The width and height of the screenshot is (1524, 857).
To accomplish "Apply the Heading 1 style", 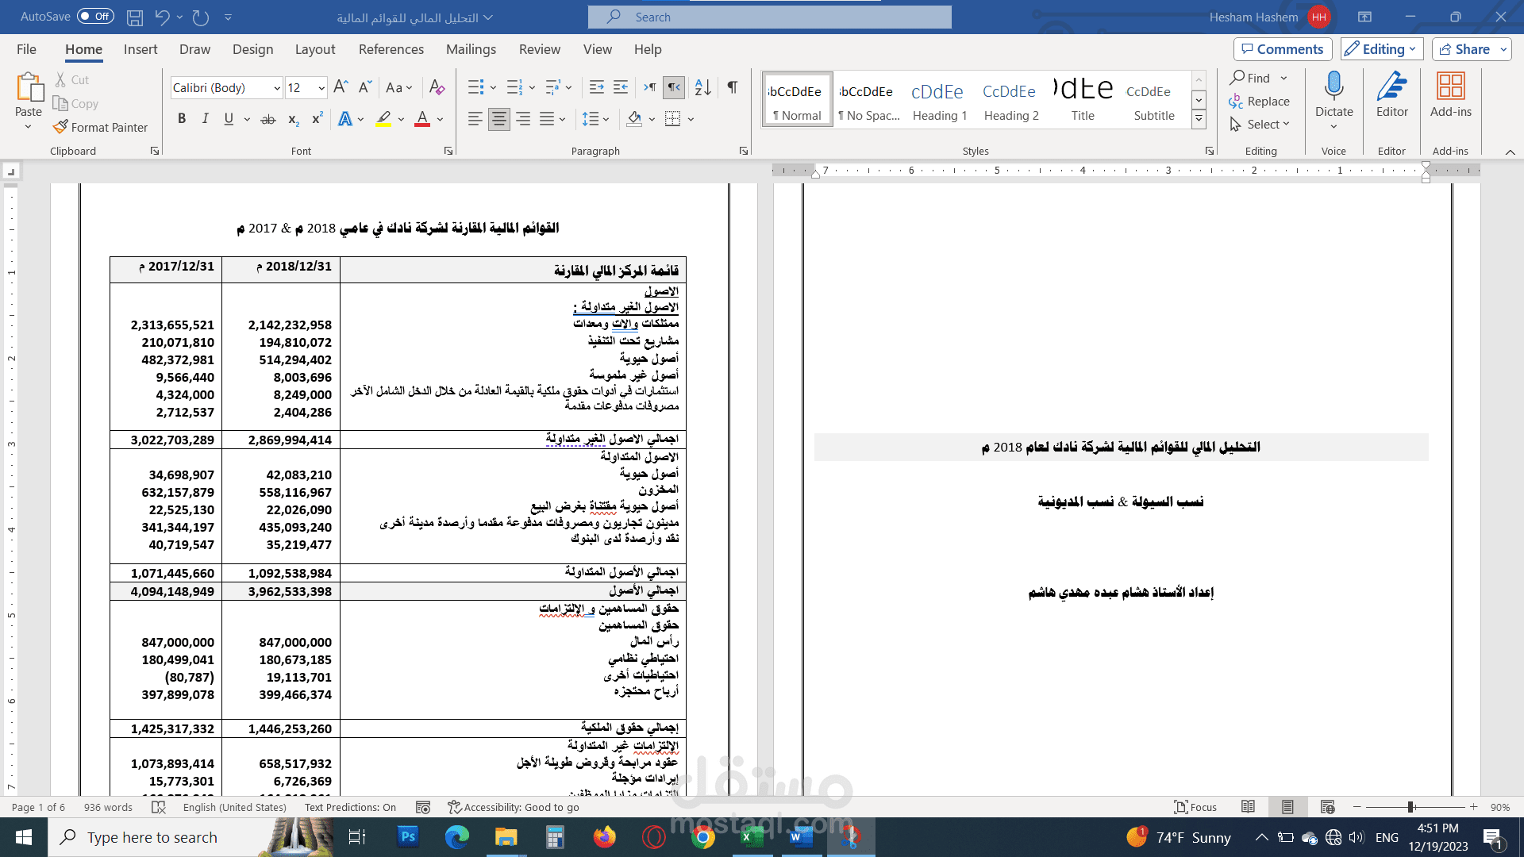I will 939,99.
